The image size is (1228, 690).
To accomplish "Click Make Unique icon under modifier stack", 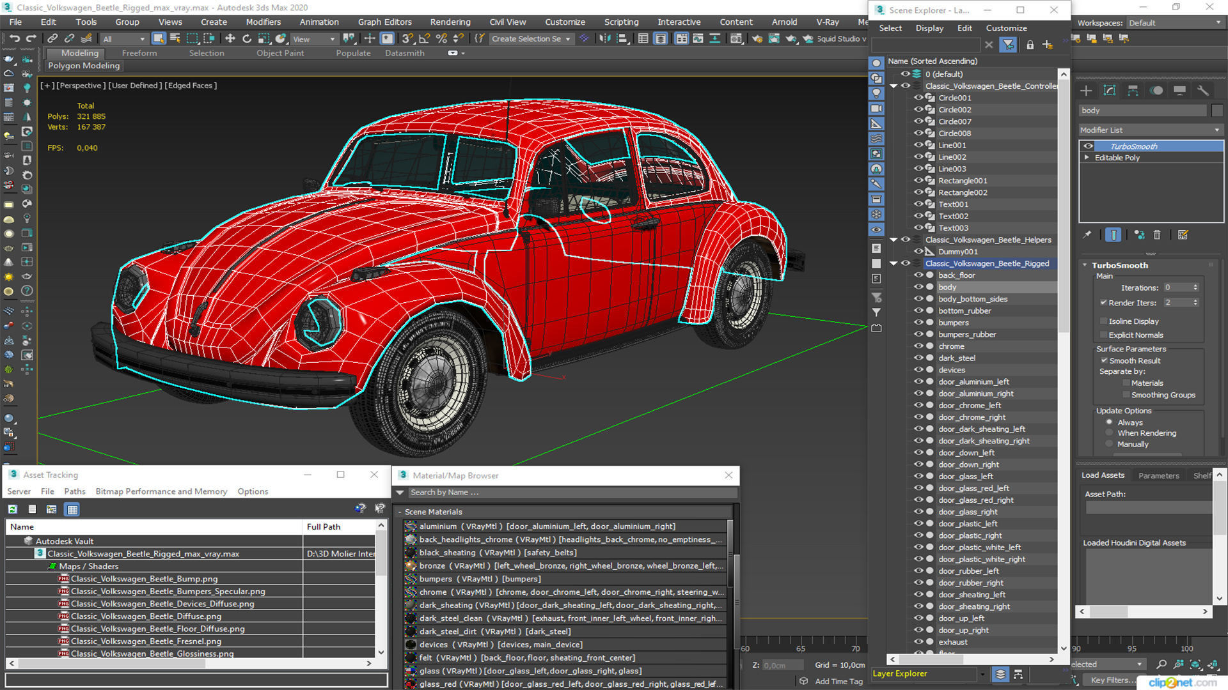I will click(x=1139, y=235).
